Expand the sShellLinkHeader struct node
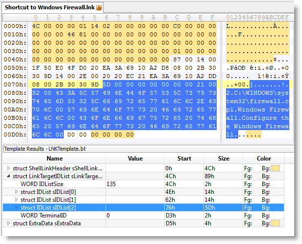This screenshot has height=244, width=302. point(8,168)
